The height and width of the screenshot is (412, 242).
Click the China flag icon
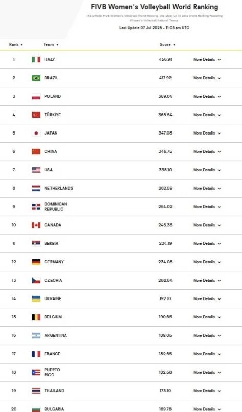click(36, 151)
